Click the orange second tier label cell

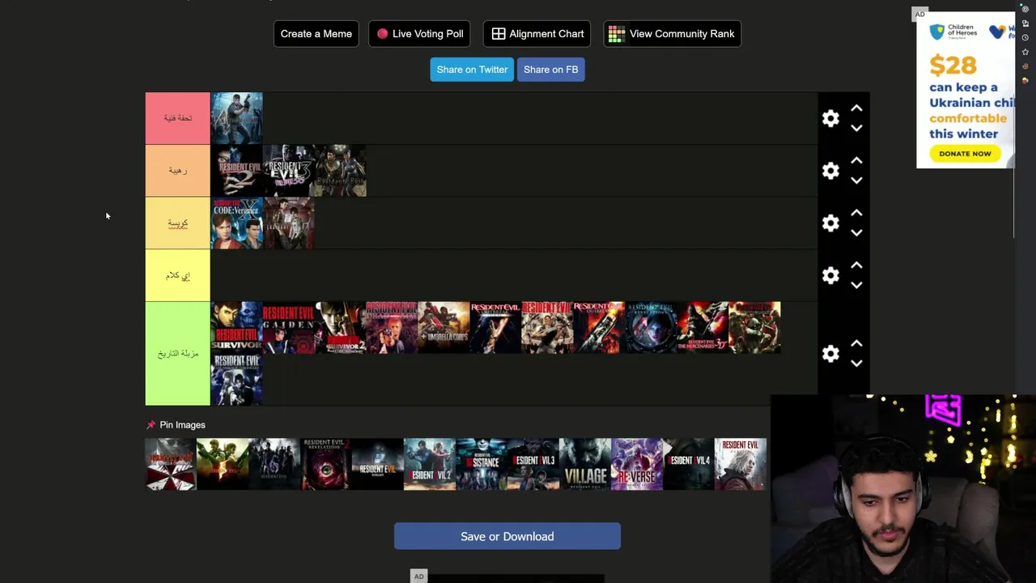point(177,171)
